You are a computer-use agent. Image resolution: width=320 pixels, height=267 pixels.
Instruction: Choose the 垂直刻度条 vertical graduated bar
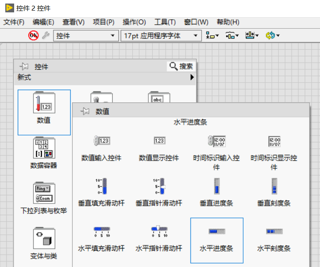point(274,192)
